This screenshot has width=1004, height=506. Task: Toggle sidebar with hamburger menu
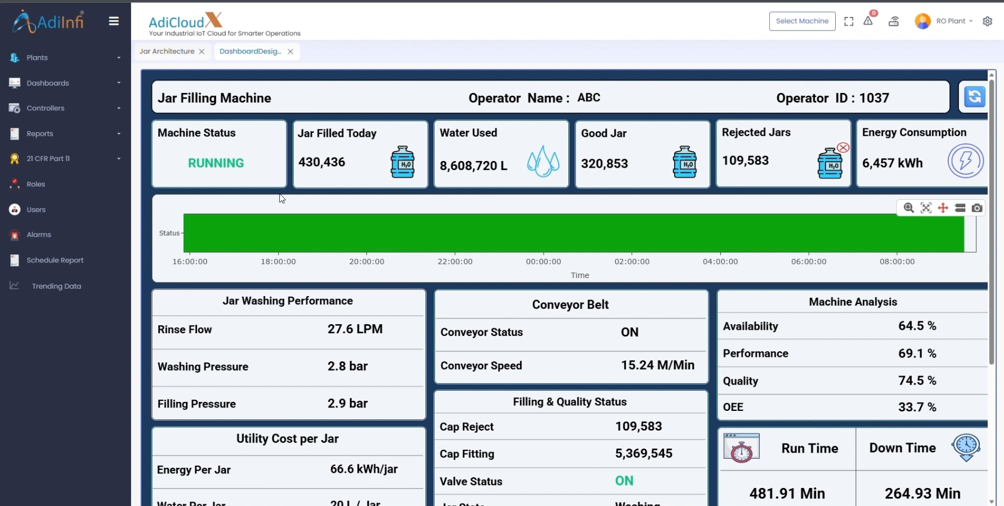114,21
